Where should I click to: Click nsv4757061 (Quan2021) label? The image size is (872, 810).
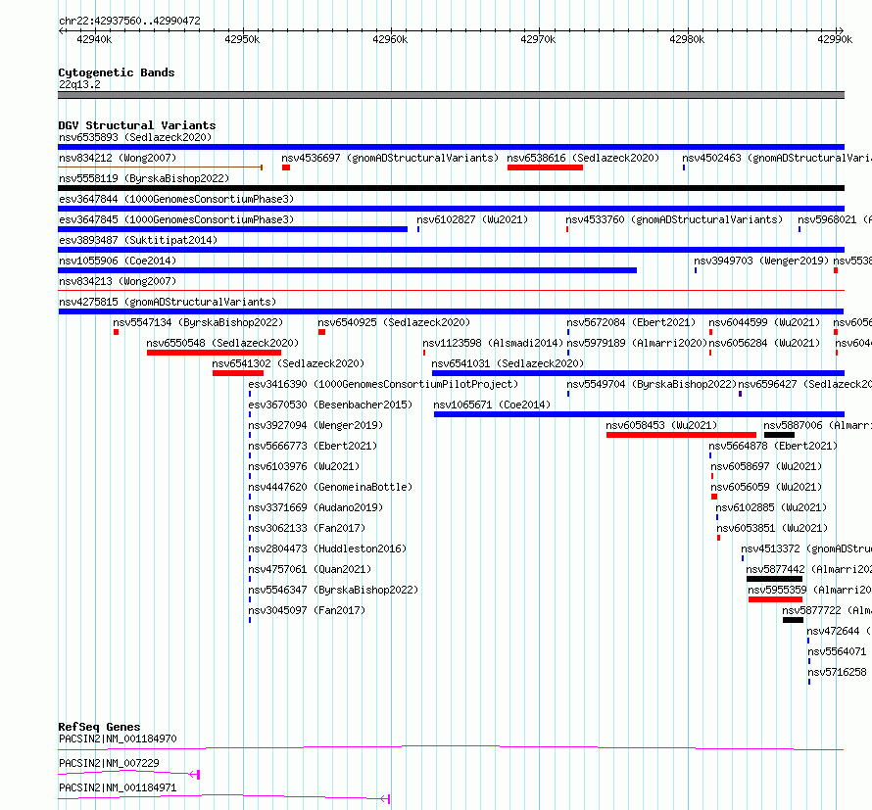coord(310,569)
